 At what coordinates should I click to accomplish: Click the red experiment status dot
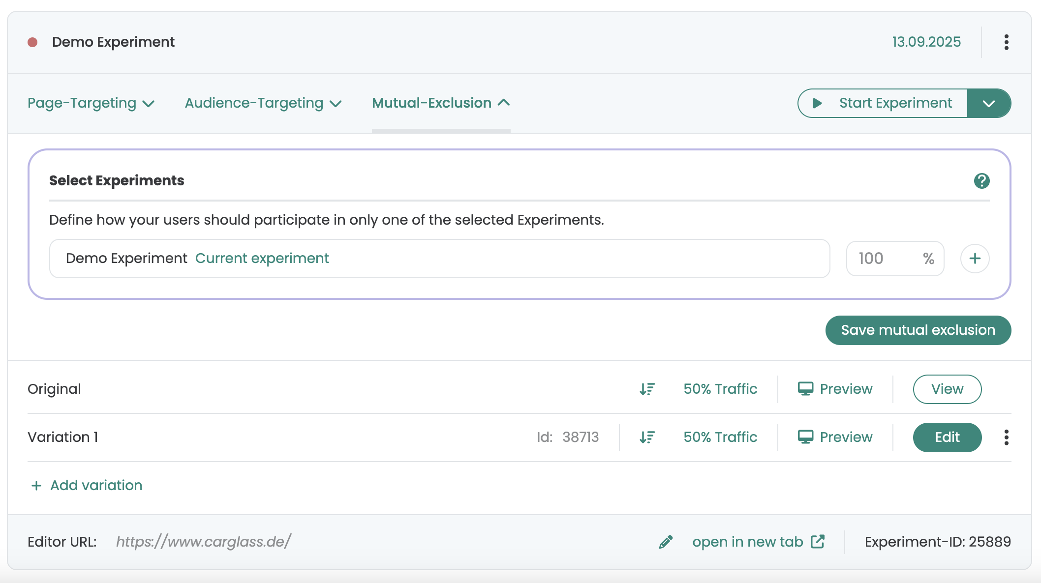point(32,42)
